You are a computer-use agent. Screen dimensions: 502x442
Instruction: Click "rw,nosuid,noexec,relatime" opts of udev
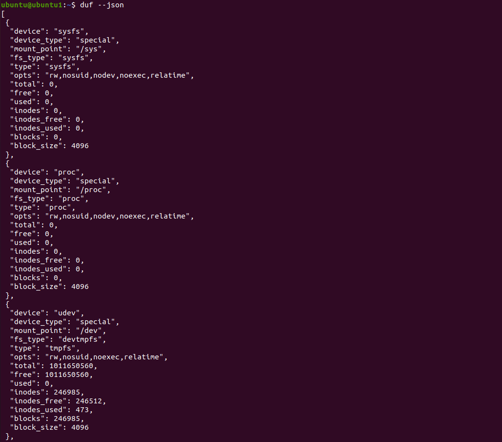coord(104,357)
